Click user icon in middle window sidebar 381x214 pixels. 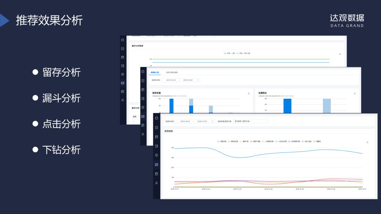coord(143,134)
